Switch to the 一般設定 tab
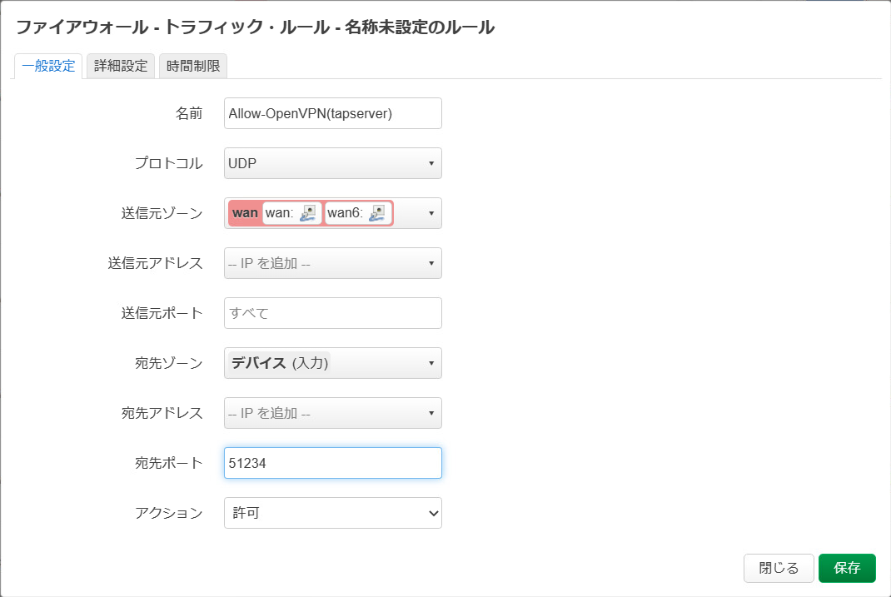The height and width of the screenshot is (597, 891). tap(48, 66)
